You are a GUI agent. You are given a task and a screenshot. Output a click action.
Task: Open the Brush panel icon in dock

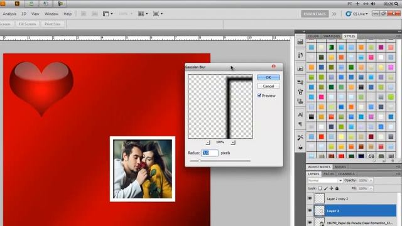tap(300, 92)
